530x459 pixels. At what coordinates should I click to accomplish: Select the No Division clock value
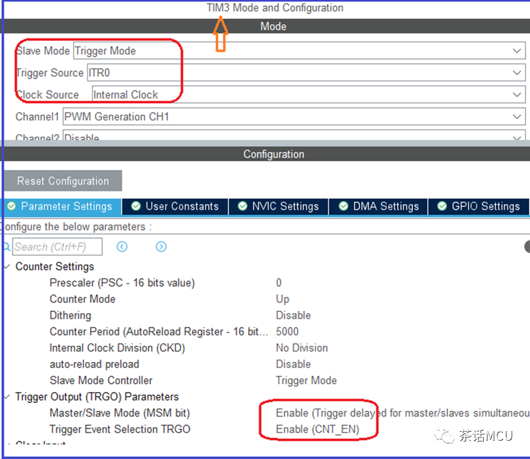302,348
